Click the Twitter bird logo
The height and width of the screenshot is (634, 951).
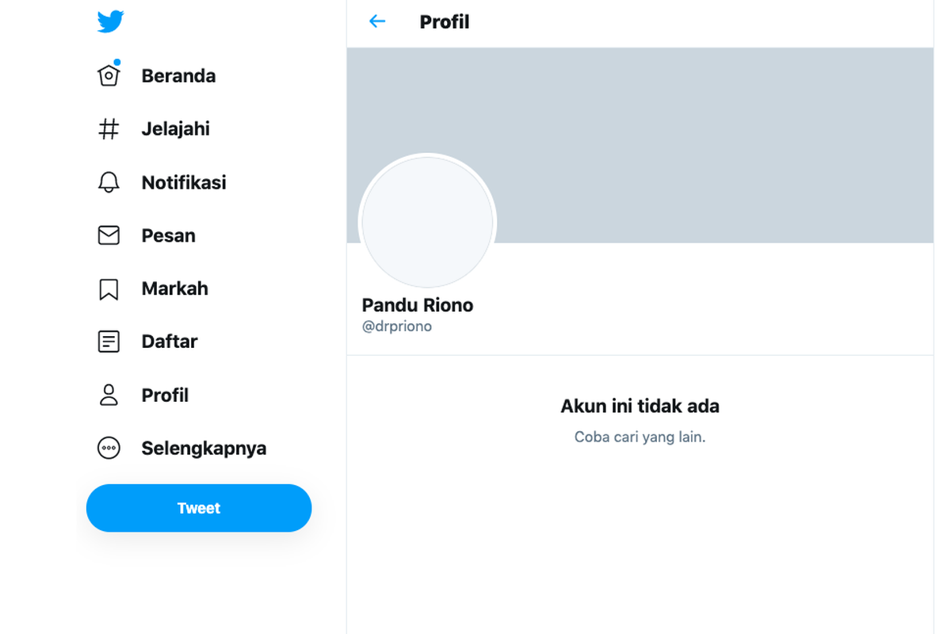pyautogui.click(x=110, y=22)
